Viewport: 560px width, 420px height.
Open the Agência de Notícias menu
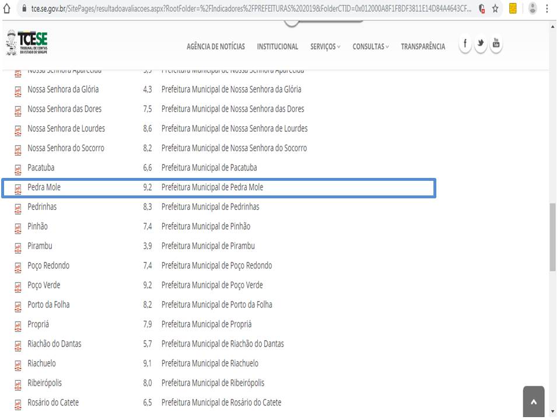[216, 47]
